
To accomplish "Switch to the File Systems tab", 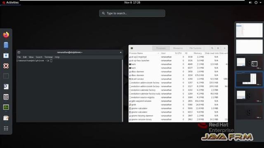I will point(195,48).
